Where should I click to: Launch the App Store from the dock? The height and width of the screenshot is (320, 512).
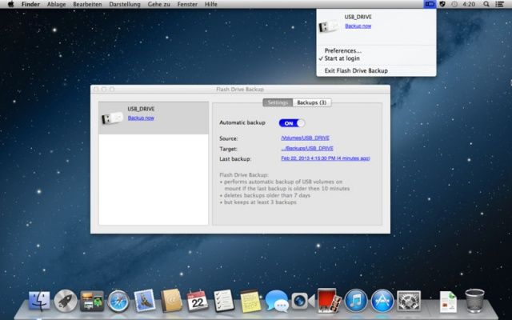coord(382,301)
